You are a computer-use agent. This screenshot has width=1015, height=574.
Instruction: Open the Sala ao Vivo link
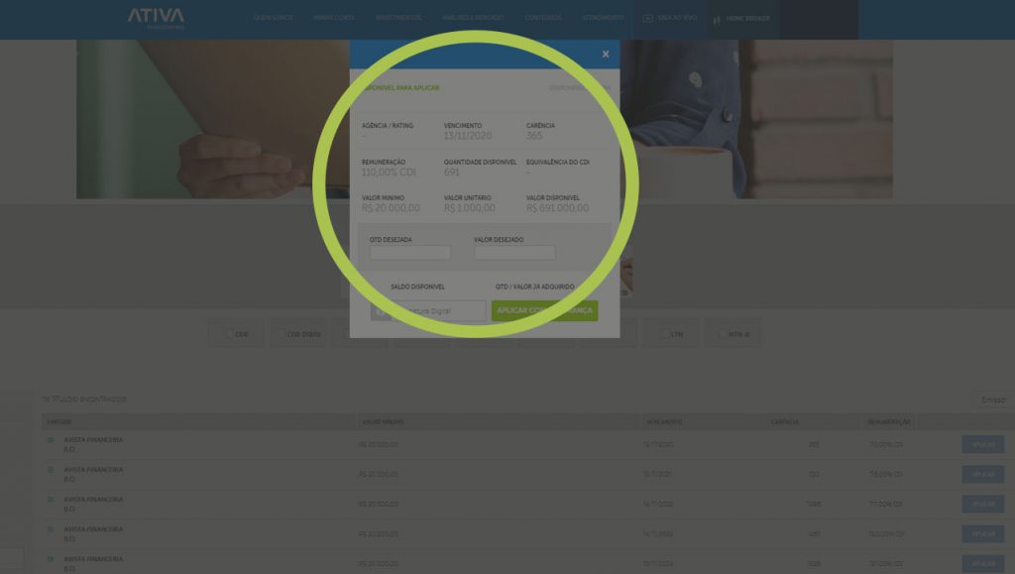pyautogui.click(x=677, y=18)
